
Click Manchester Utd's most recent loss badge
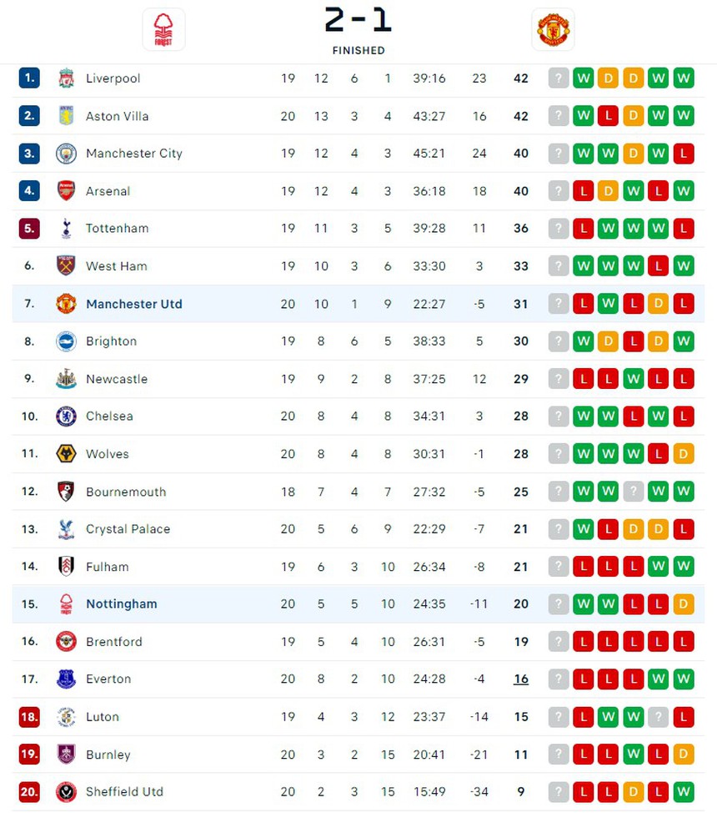point(584,304)
